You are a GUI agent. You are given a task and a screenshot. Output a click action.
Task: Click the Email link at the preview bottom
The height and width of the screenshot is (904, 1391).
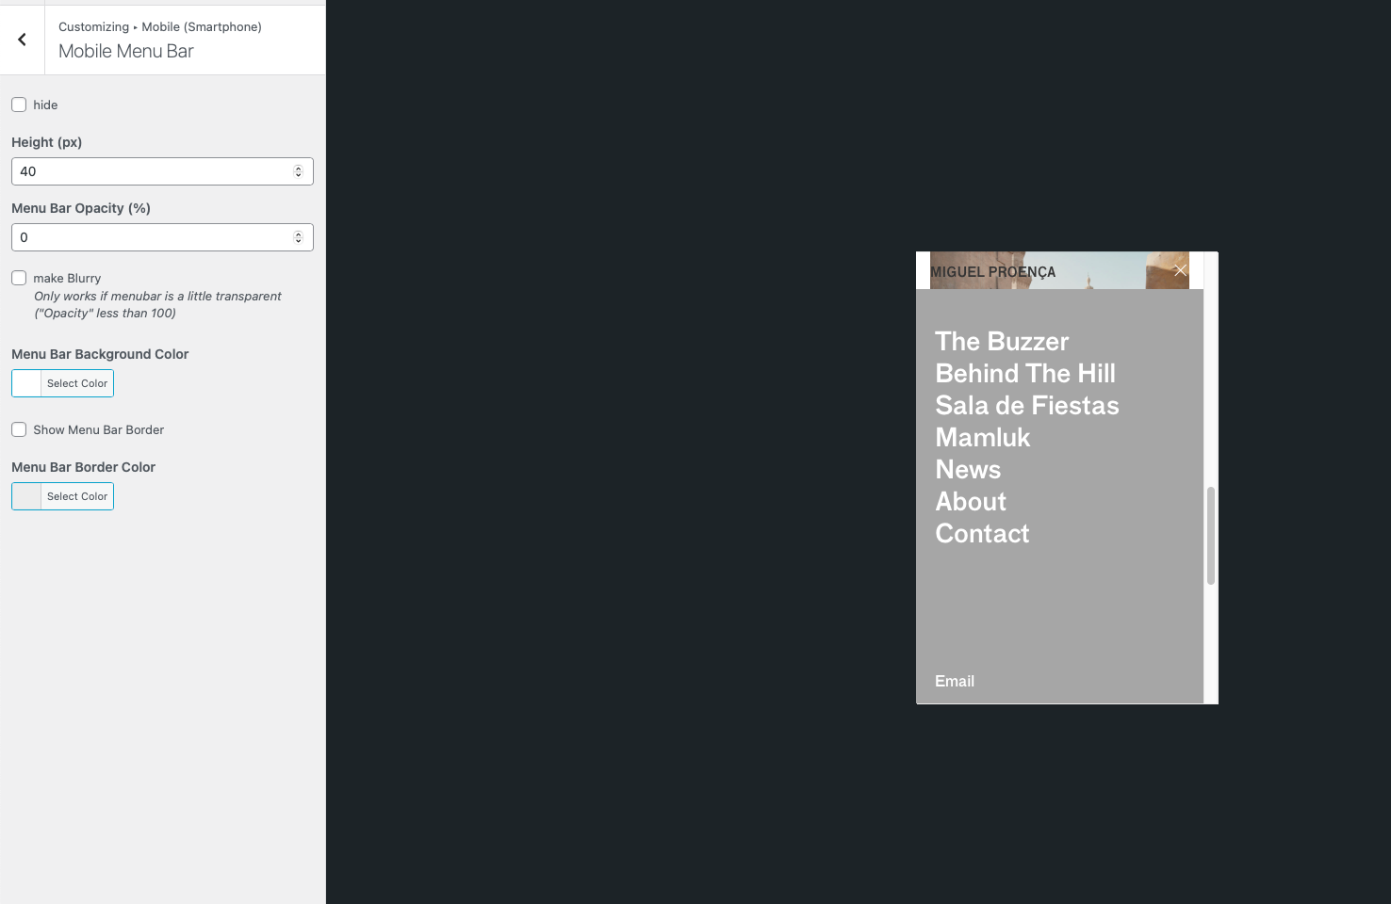point(954,681)
